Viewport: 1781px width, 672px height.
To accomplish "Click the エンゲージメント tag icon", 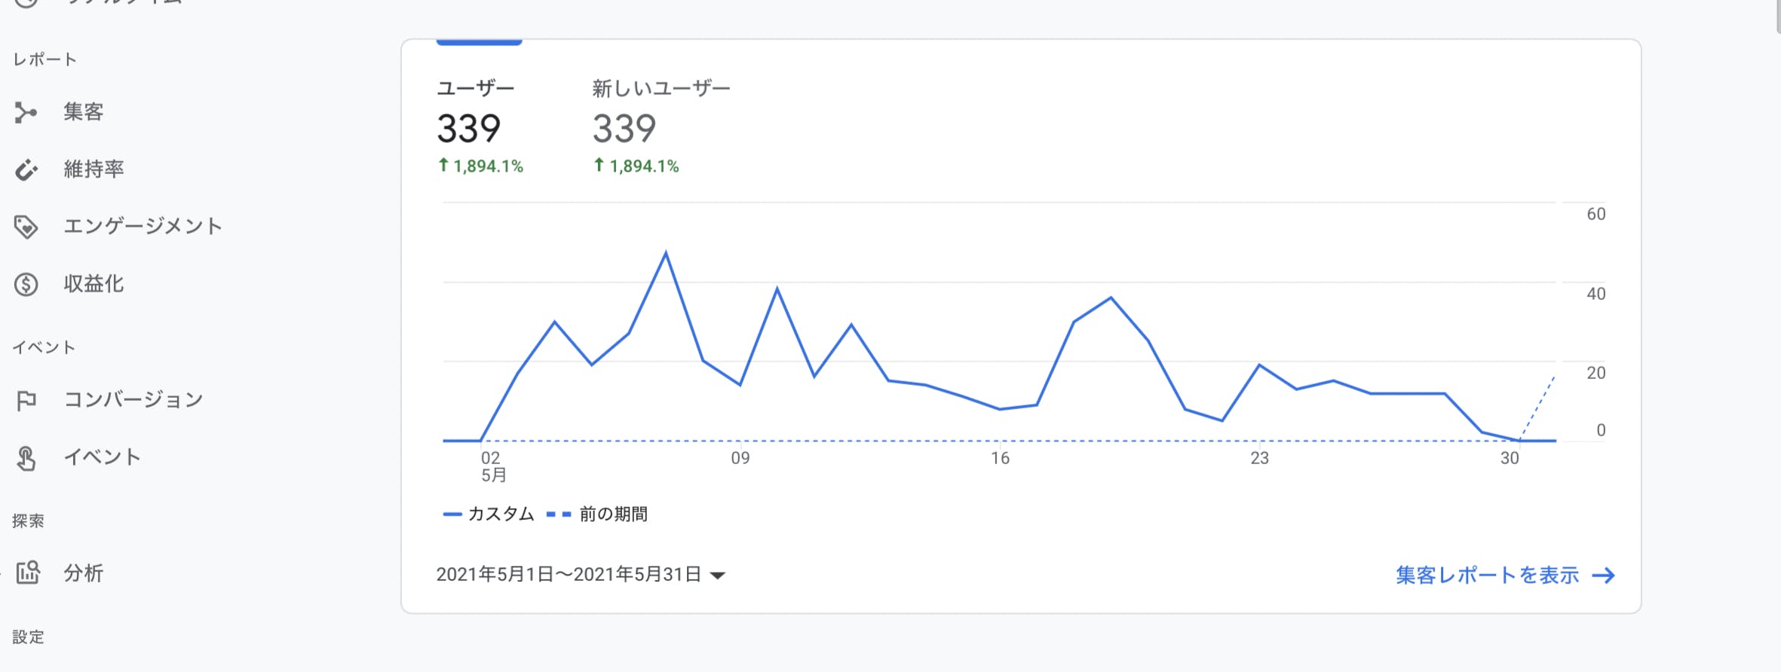I will (x=26, y=227).
